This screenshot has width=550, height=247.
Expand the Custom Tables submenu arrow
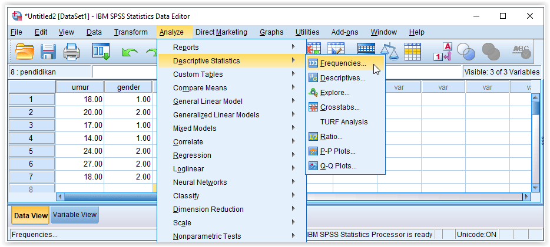293,73
